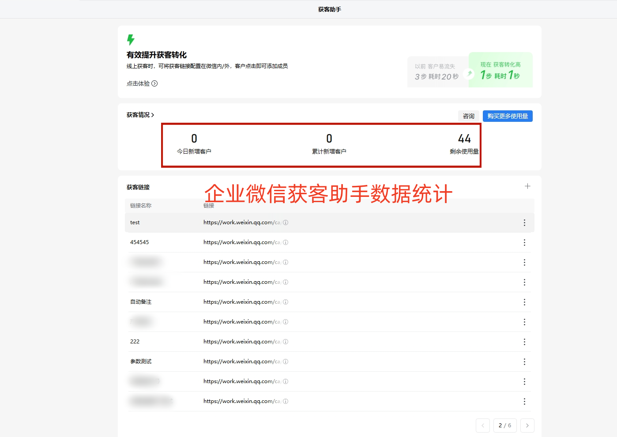The image size is (617, 437).
Task: Select the link name 454545
Action: (x=139, y=242)
